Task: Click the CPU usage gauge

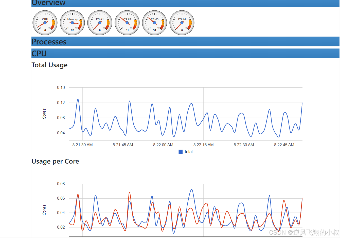Action: [x=45, y=23]
